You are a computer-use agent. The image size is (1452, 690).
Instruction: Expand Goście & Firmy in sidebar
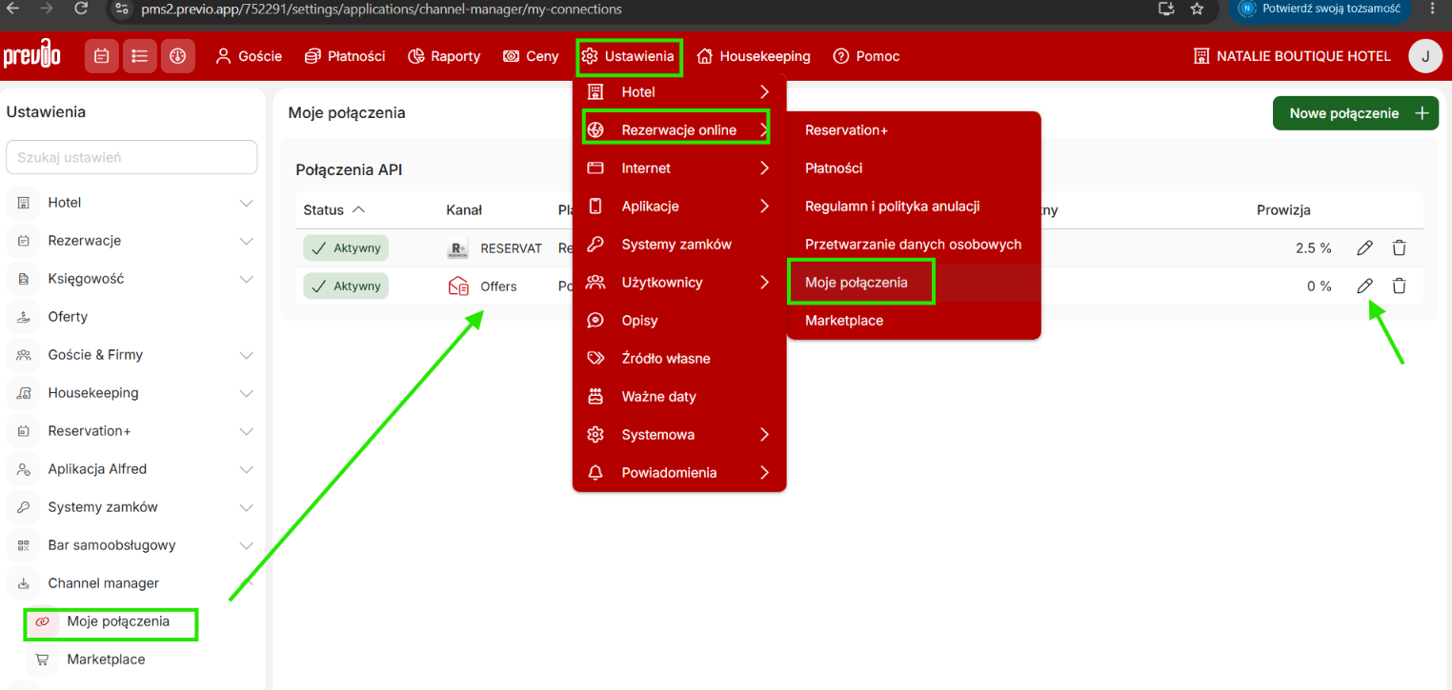[131, 355]
